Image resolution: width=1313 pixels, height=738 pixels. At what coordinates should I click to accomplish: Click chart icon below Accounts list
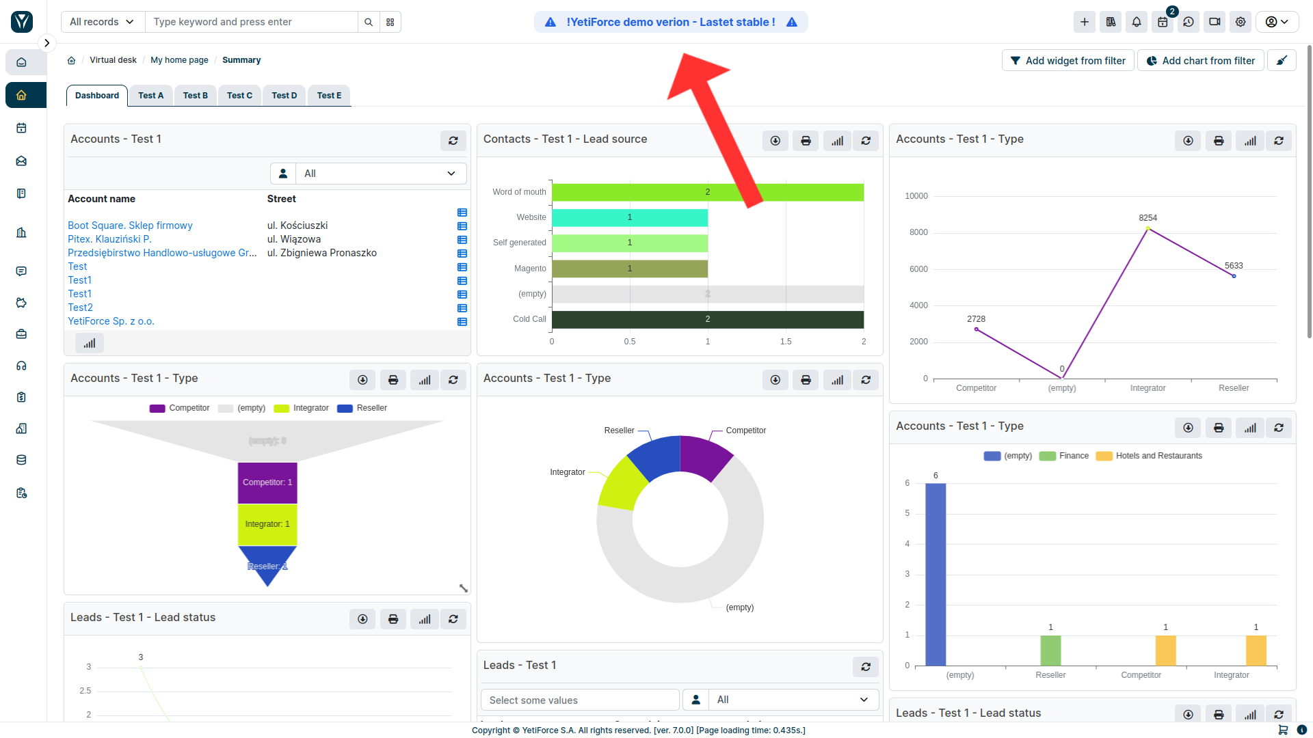tap(90, 343)
